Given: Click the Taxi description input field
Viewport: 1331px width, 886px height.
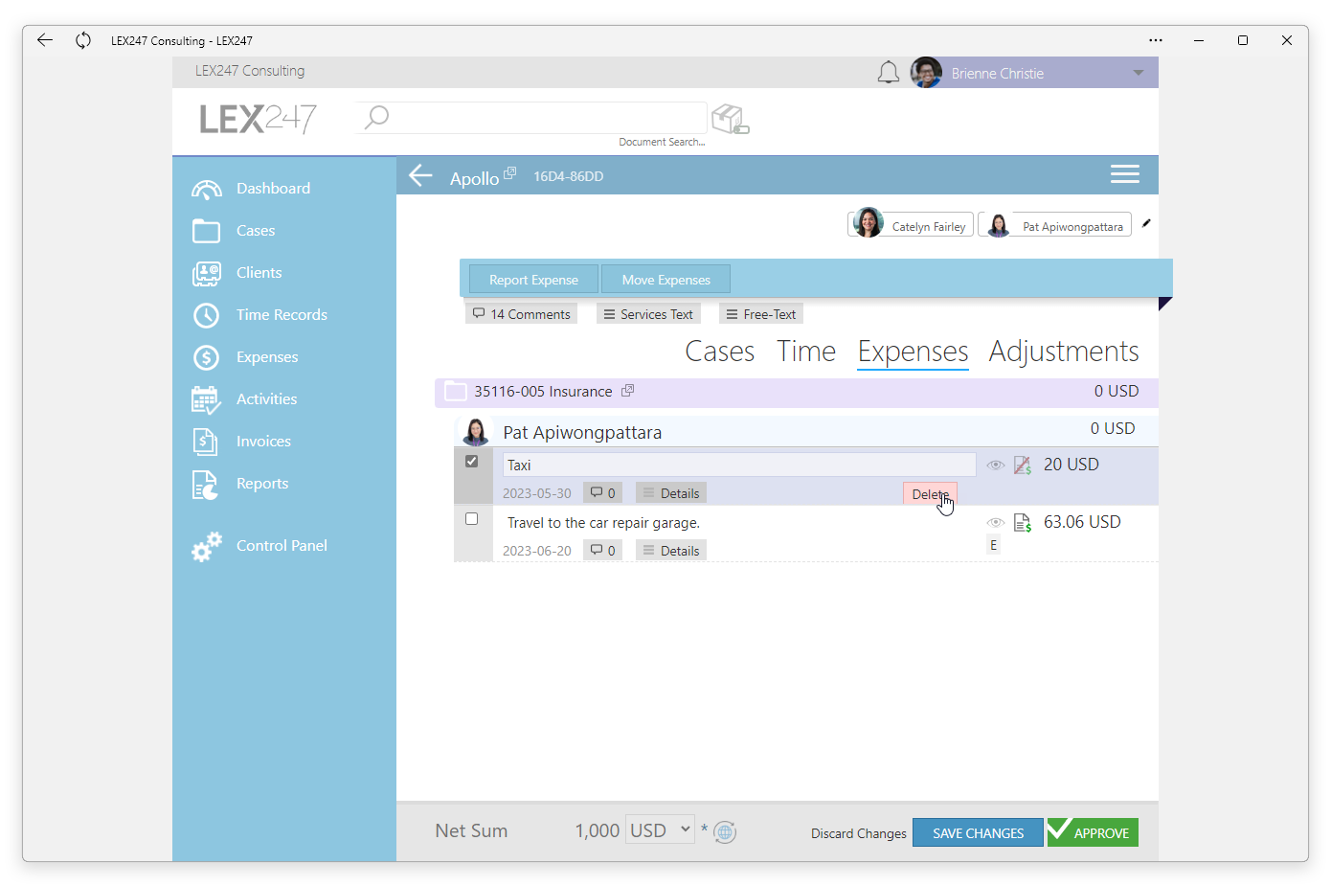Looking at the screenshot, I should [x=739, y=466].
